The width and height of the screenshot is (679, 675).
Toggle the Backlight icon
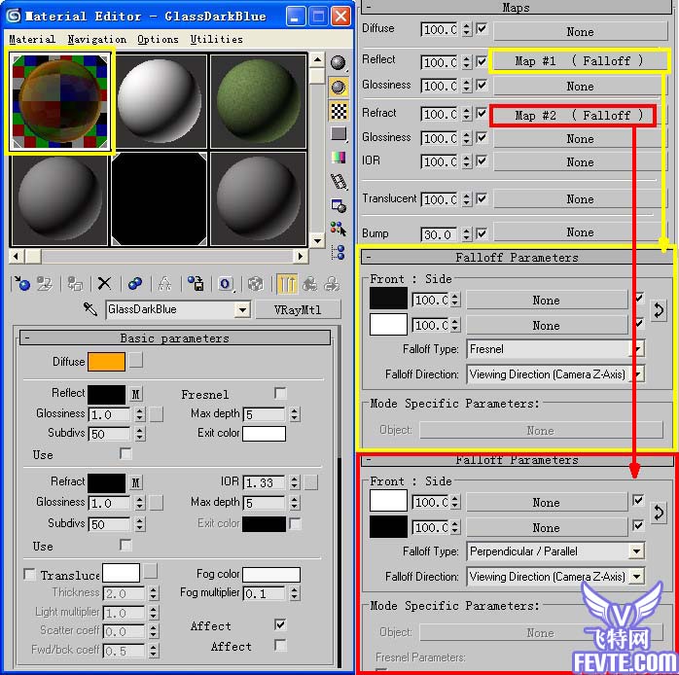(339, 87)
